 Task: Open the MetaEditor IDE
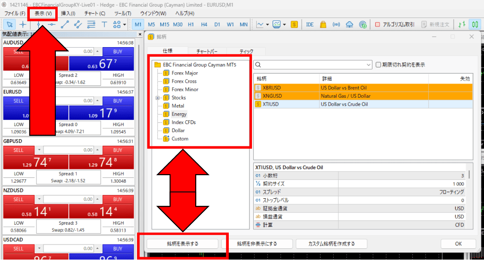click(310, 25)
